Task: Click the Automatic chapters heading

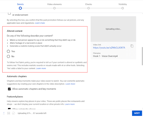Action: (17, 76)
